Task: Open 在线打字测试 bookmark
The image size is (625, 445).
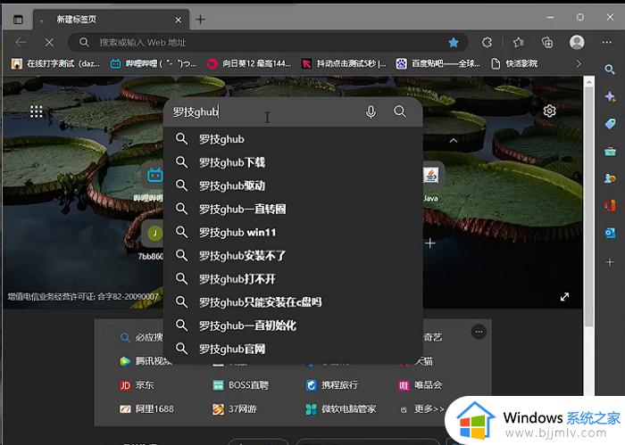Action: [55, 63]
